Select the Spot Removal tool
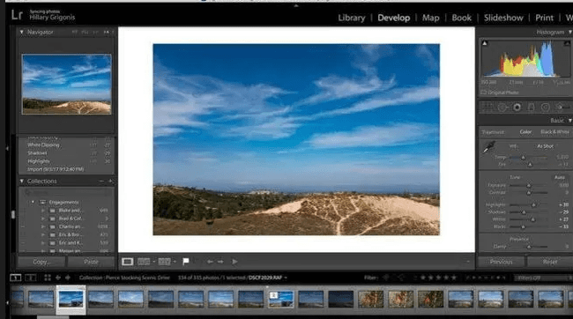573x319 pixels. coord(502,107)
